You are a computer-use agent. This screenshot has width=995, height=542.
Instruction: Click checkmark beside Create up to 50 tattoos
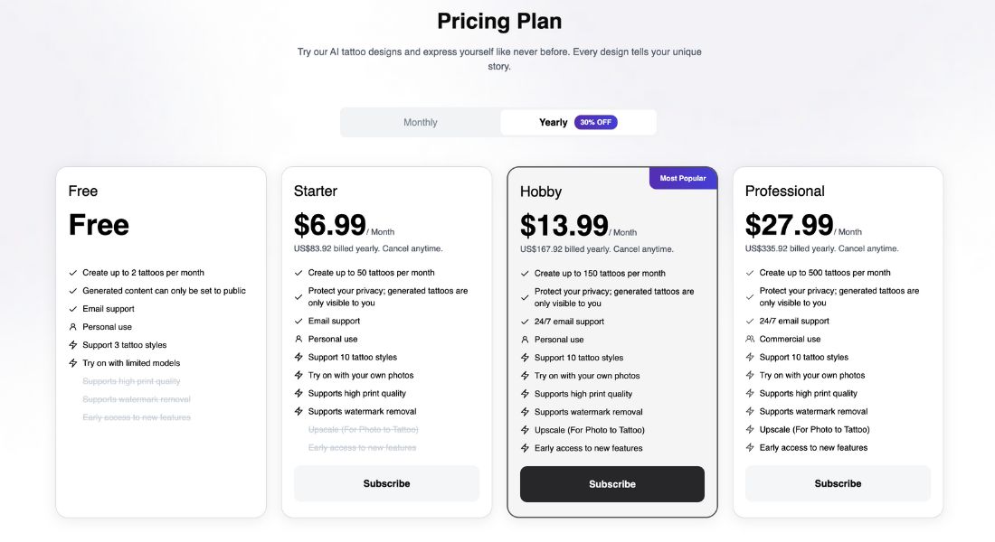tap(298, 273)
